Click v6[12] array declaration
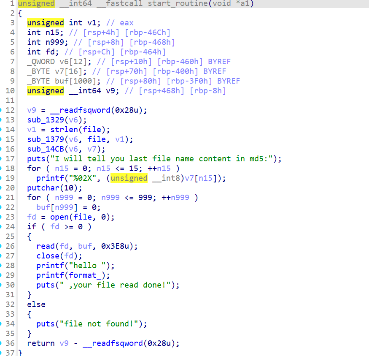Viewport: 369px width, 356px height. [73, 62]
